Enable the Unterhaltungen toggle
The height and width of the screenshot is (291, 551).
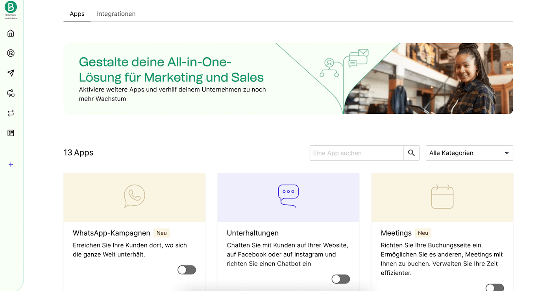pyautogui.click(x=340, y=279)
